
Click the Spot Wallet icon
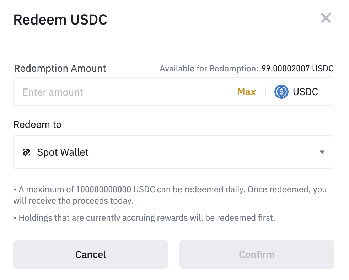[x=26, y=152]
